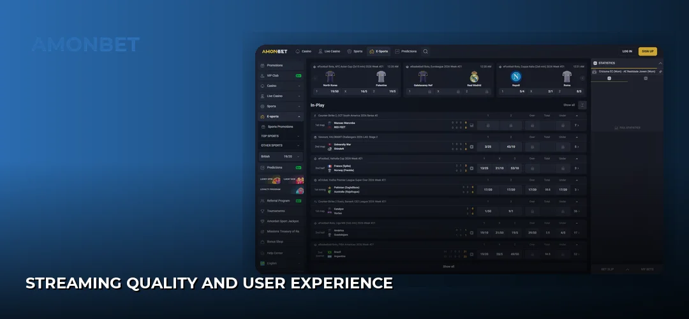Screen dimensions: 689x319
Task: Expand the Bet Slip panel arrow
Action: (627, 269)
